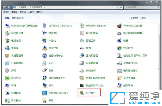Open the 电源选项 icon

(7, 41)
